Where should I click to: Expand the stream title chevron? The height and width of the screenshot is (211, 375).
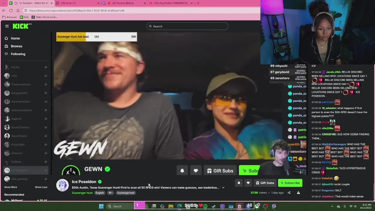coord(223,188)
